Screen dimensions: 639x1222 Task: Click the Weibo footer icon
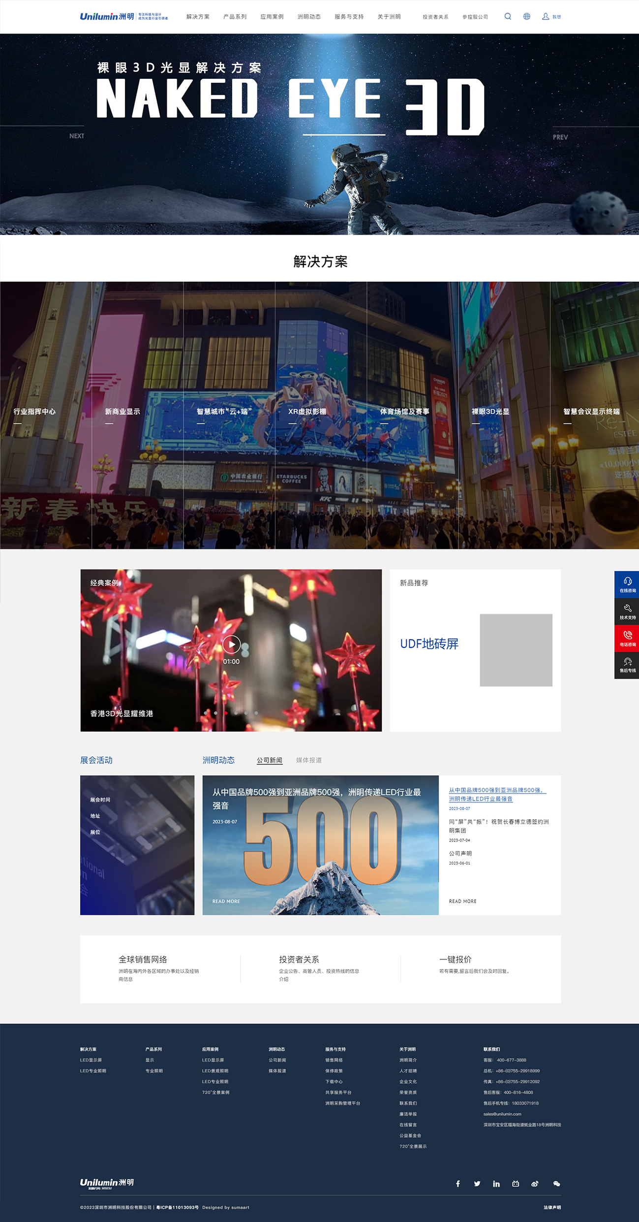pyautogui.click(x=535, y=1184)
